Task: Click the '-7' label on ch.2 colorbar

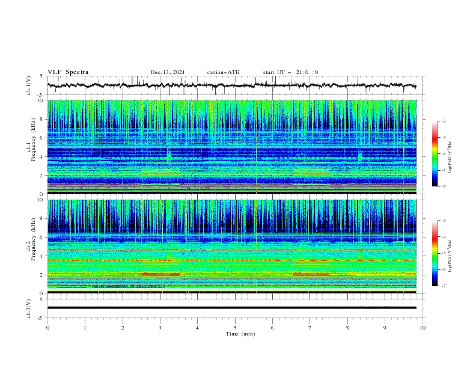Action: pyautogui.click(x=443, y=286)
